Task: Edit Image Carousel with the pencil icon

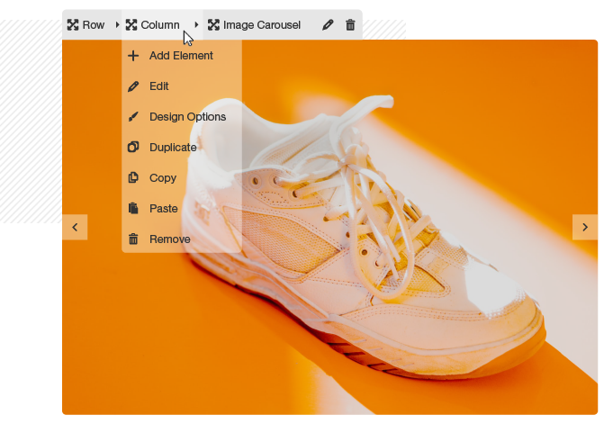Action: [328, 25]
